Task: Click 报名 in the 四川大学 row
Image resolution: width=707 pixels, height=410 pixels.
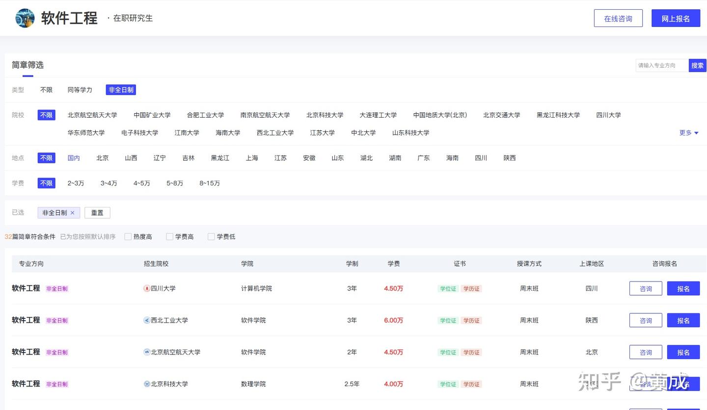Action: [683, 289]
